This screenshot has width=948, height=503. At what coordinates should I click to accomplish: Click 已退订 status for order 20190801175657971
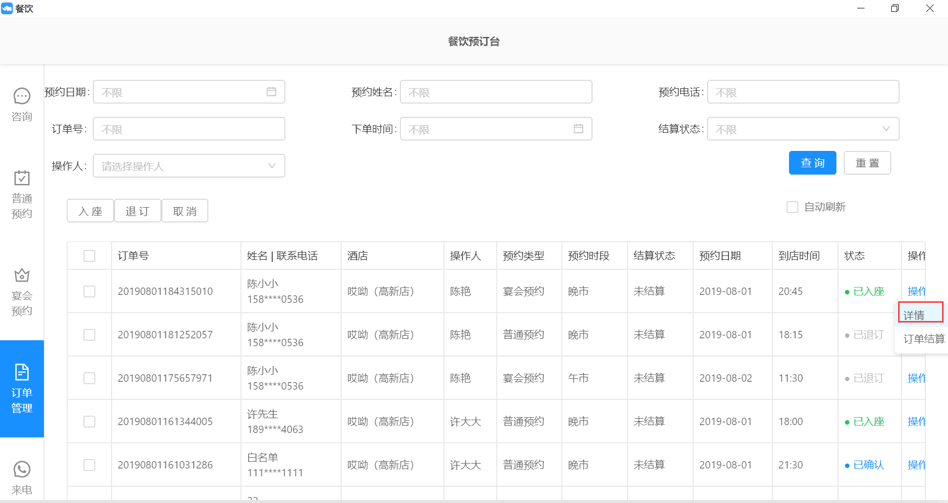coord(865,378)
